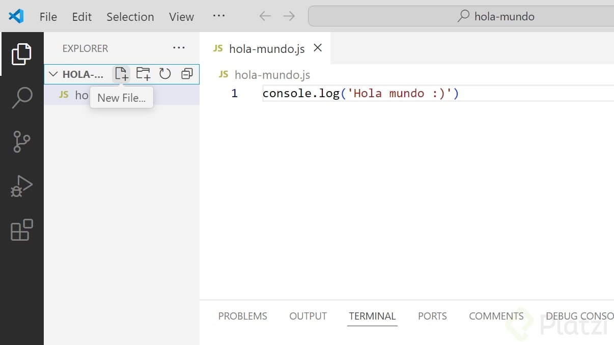The image size is (614, 345).
Task: Open the Explorer view in activity bar
Action: click(21, 54)
